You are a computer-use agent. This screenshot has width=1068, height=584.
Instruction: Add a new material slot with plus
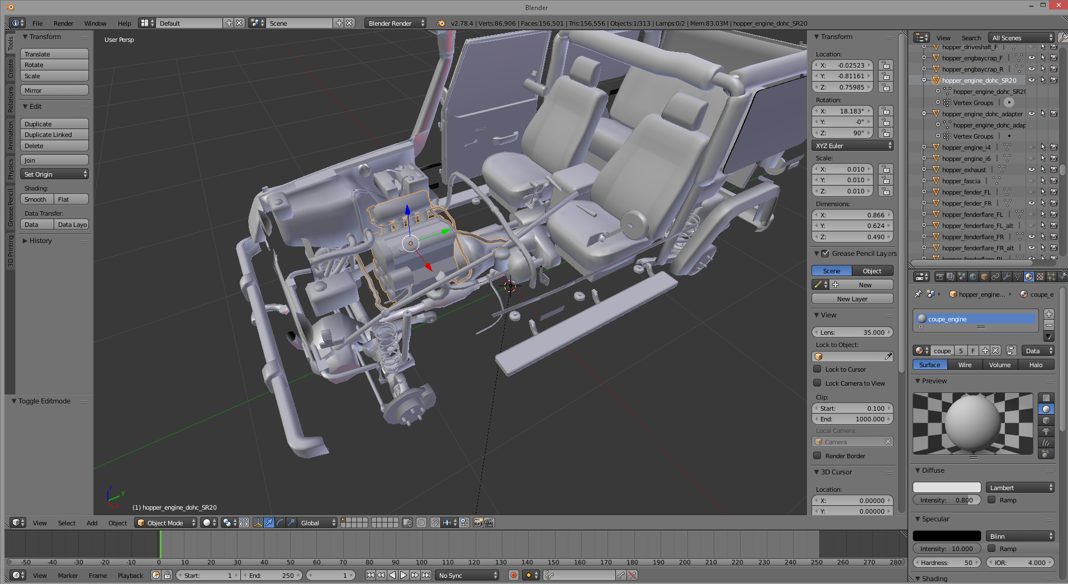tap(1049, 314)
